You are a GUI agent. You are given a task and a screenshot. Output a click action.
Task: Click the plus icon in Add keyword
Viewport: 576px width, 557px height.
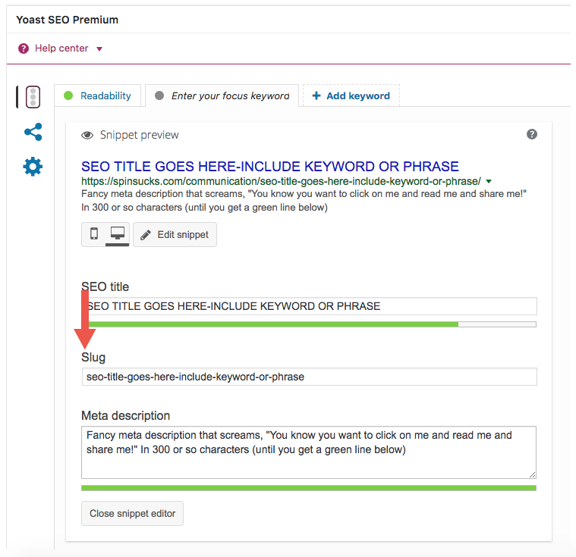[x=316, y=96]
